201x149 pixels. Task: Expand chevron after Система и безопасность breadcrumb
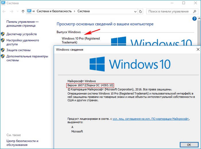point(74,11)
